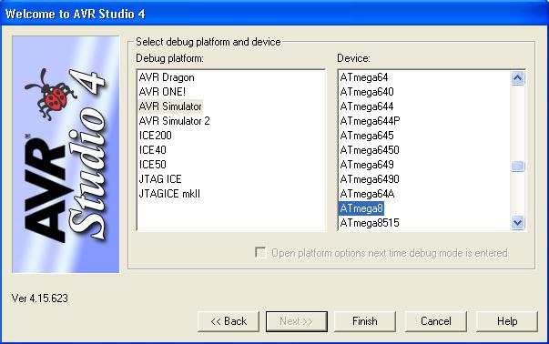This screenshot has width=549, height=344.
Task: Click the Finish button
Action: point(365,321)
